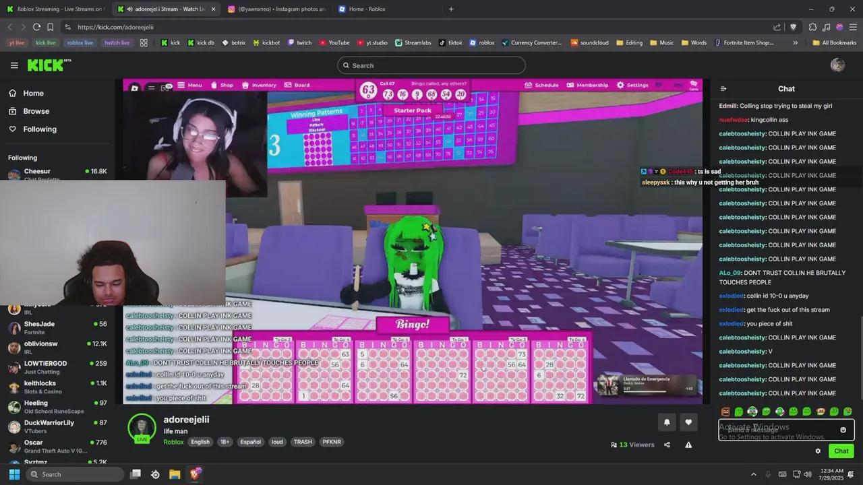The width and height of the screenshot is (863, 485).
Task: Click the PFKNR tag
Action: click(332, 442)
